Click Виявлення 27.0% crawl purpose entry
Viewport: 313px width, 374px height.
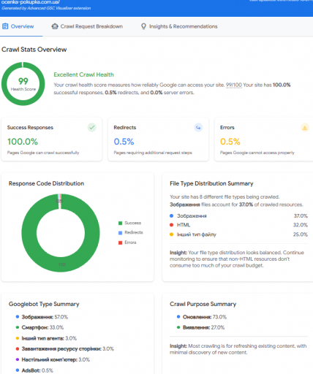pyautogui.click(x=200, y=327)
